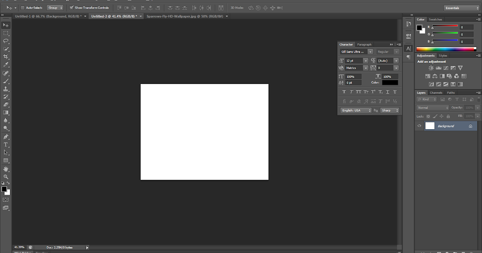482x253 pixels.
Task: Uncheck Show Transform Controls
Action: [71, 8]
